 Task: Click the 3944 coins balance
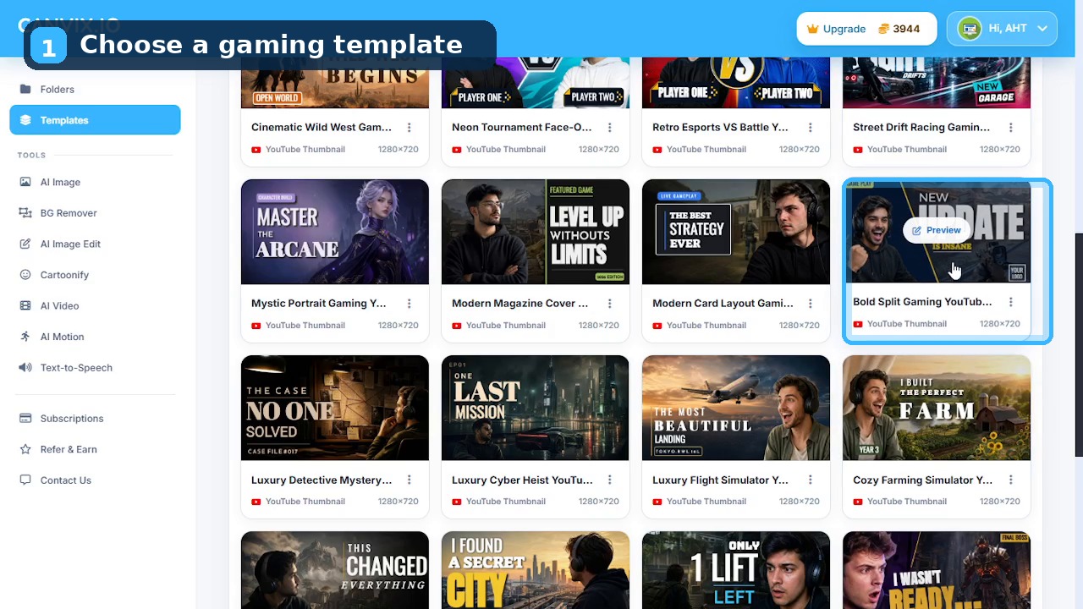click(x=899, y=29)
